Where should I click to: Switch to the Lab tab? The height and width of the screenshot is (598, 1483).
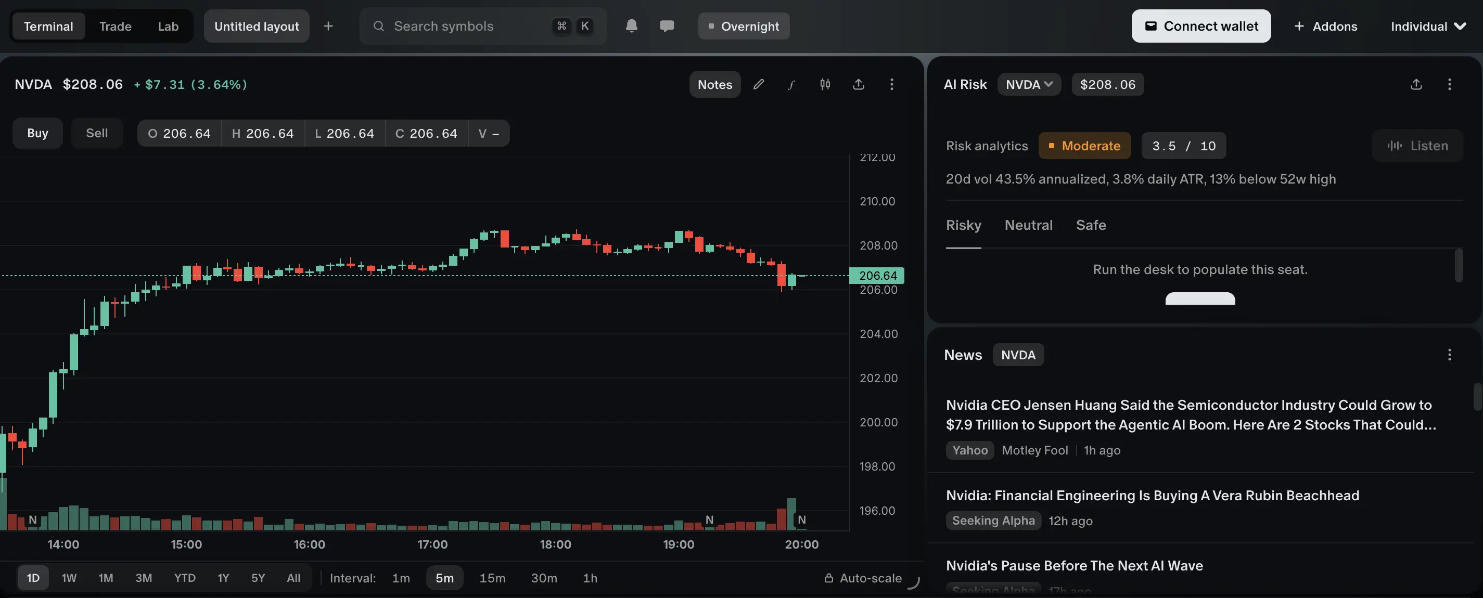tap(168, 26)
